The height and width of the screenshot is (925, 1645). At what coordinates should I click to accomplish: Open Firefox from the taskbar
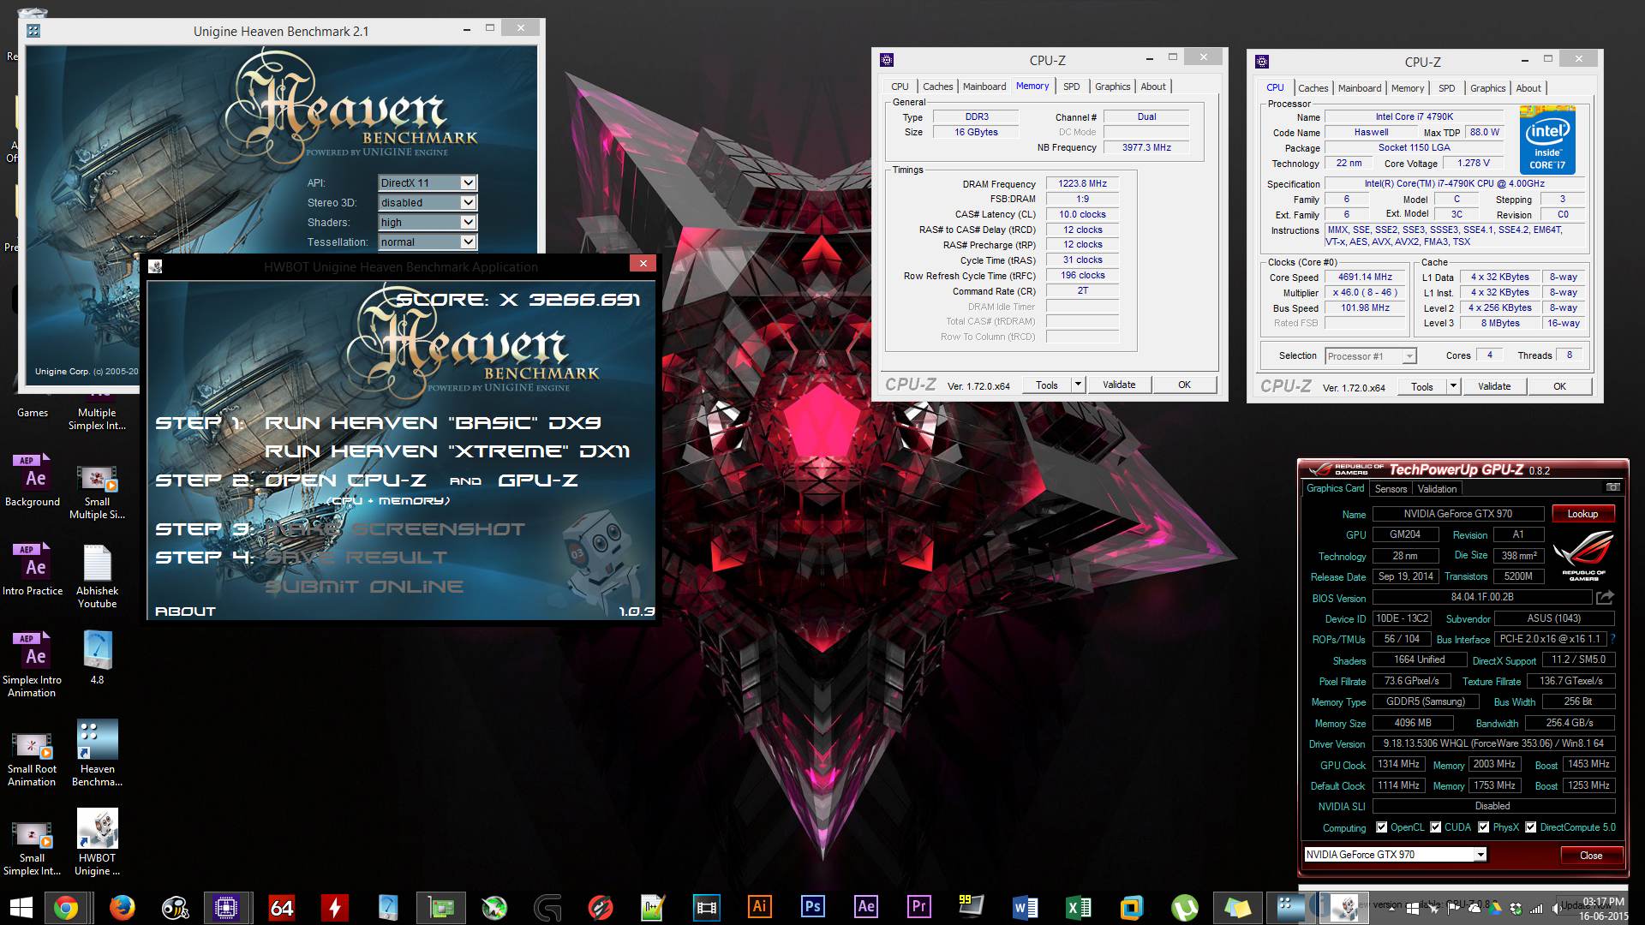(x=122, y=907)
